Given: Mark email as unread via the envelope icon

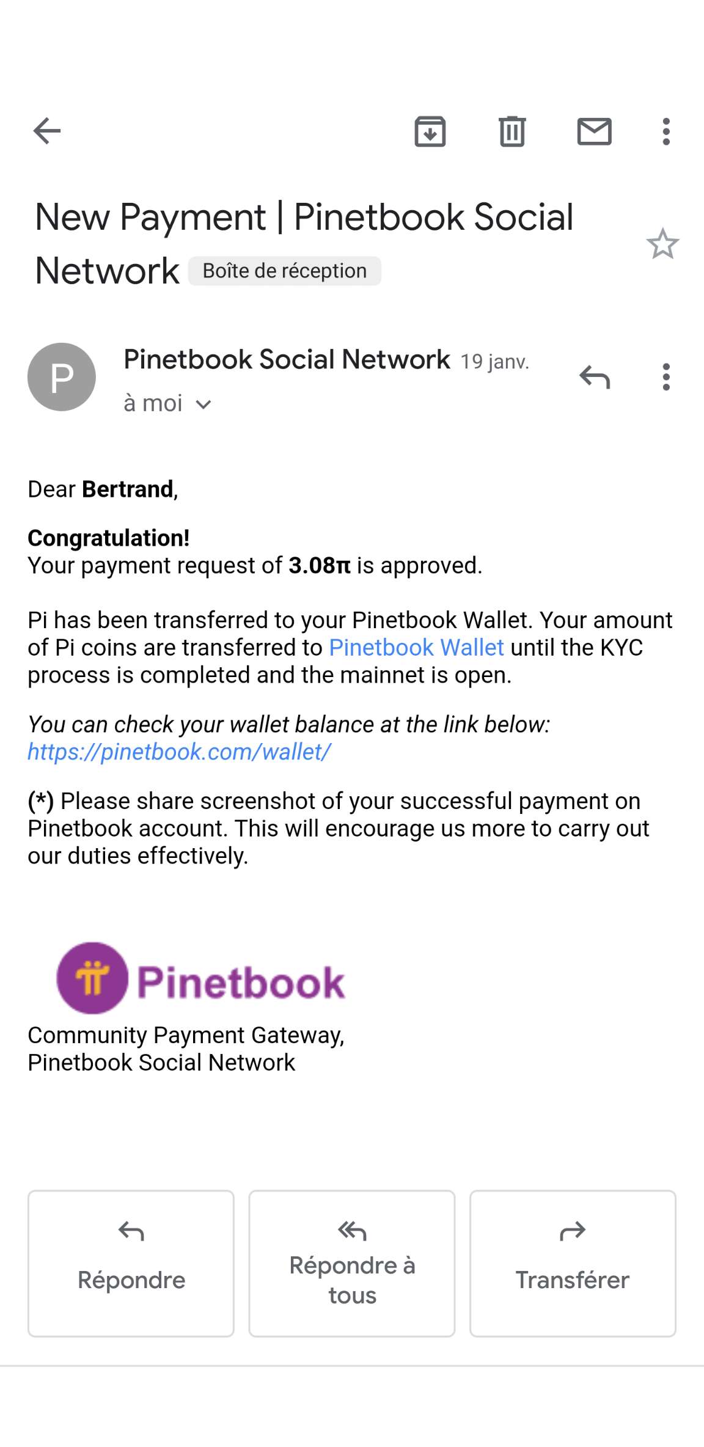Looking at the screenshot, I should (x=594, y=131).
